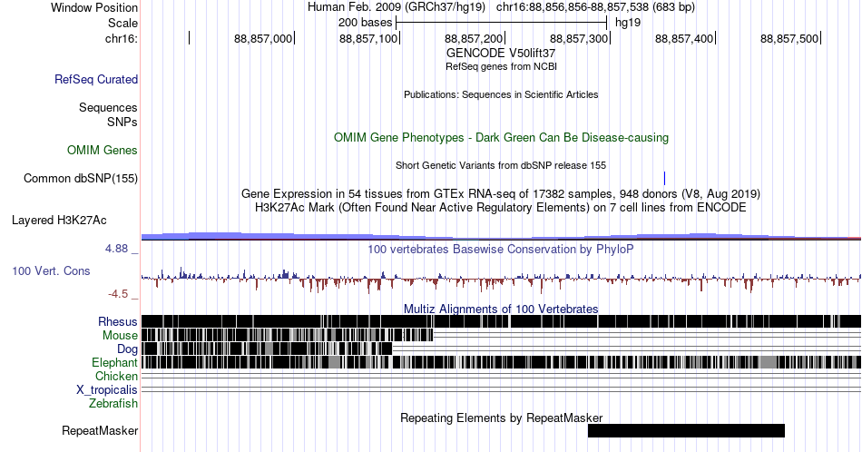
Task: Click the Elephant alignment bar
Action: [x=501, y=362]
